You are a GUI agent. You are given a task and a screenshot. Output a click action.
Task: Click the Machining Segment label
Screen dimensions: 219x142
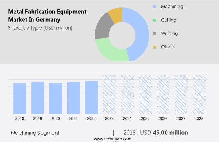pyautogui.click(x=35, y=133)
